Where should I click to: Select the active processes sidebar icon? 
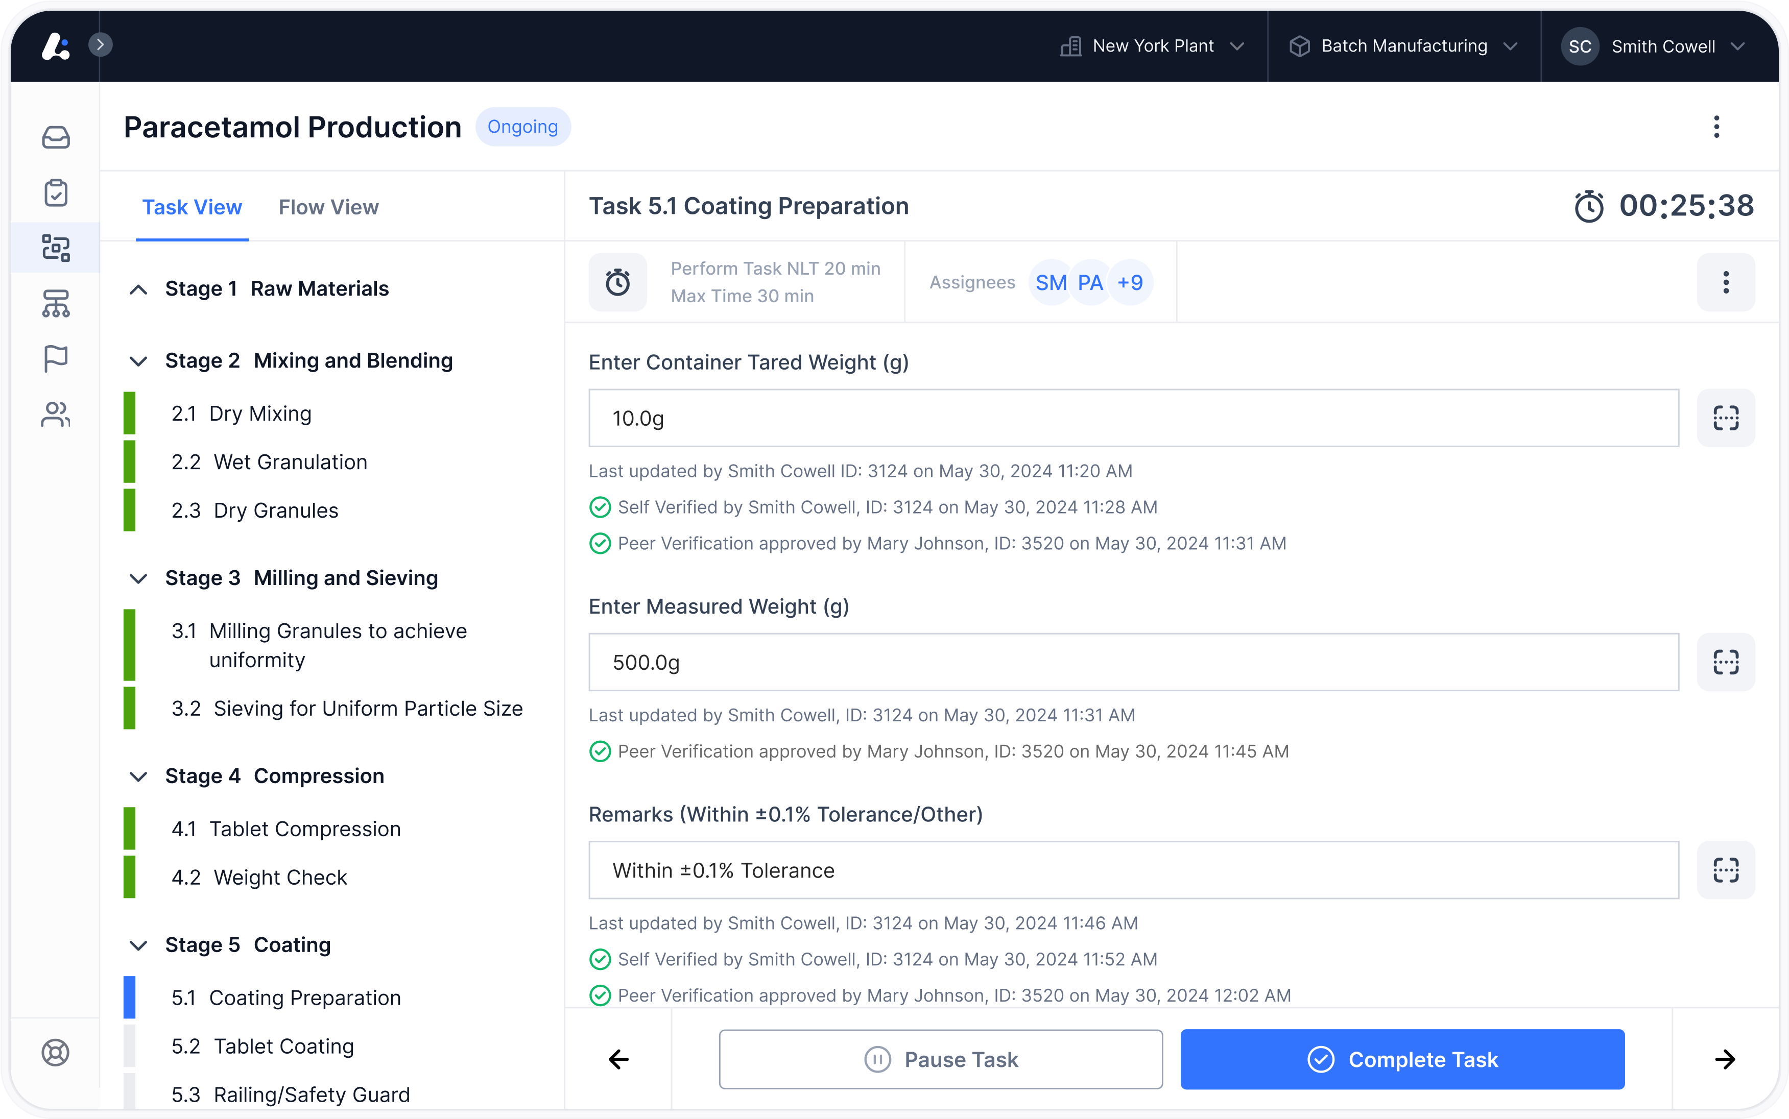pyautogui.click(x=56, y=248)
